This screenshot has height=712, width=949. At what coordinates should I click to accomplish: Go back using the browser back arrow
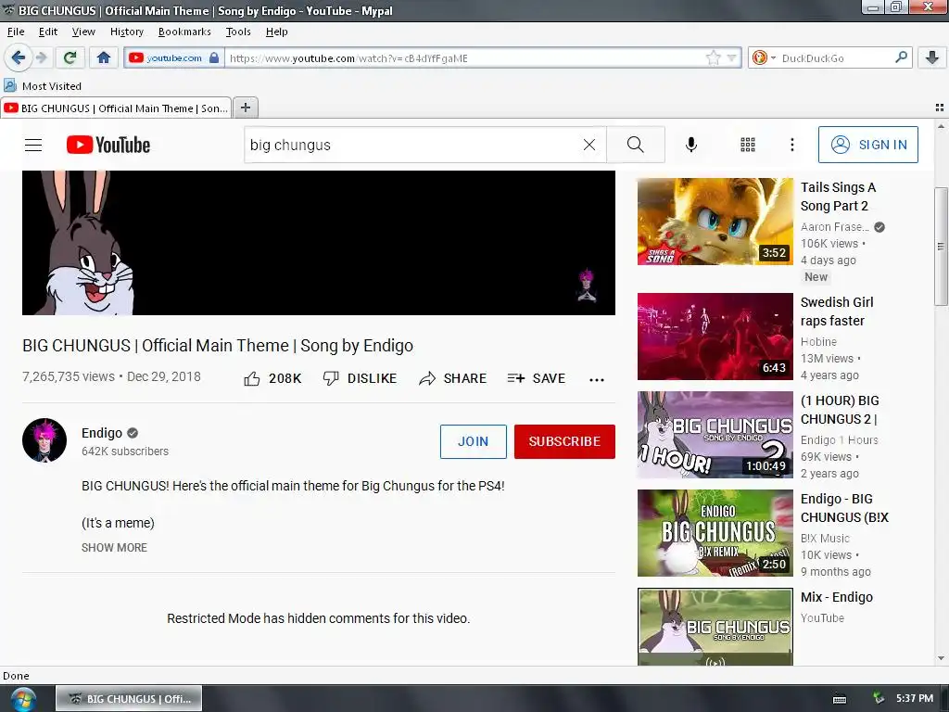pyautogui.click(x=19, y=57)
